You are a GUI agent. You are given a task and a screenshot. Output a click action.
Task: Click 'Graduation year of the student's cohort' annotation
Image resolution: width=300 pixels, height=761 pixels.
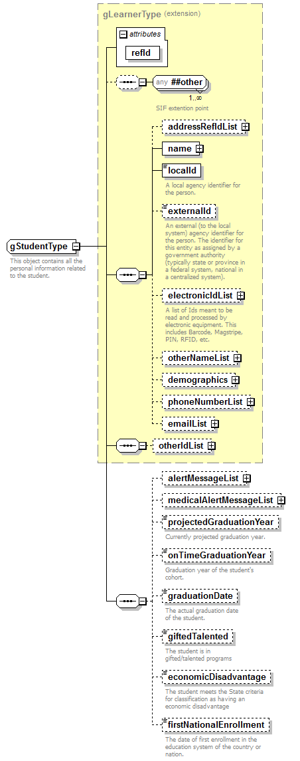pyautogui.click(x=209, y=574)
